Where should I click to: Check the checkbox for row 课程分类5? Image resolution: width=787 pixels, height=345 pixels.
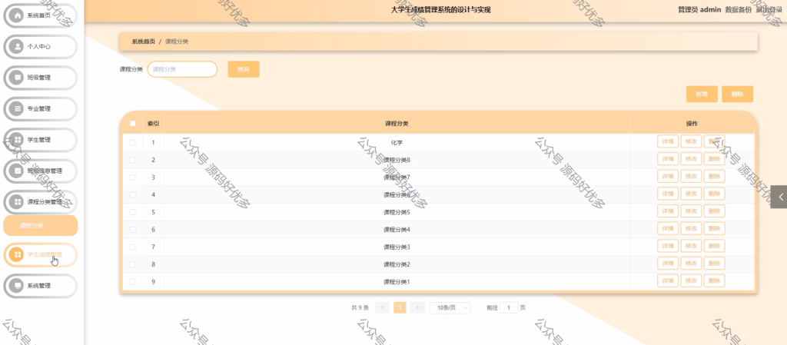coord(132,212)
